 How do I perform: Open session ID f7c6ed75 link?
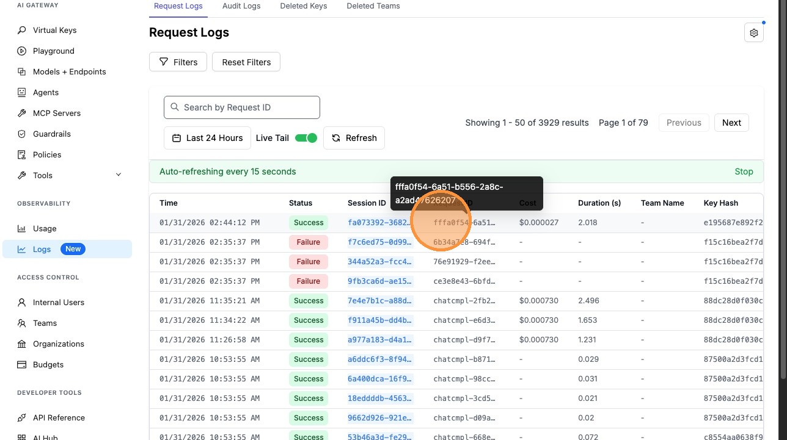pos(379,242)
